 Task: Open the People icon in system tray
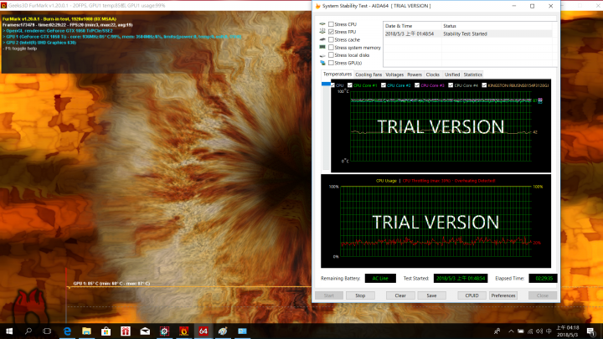pos(497,331)
